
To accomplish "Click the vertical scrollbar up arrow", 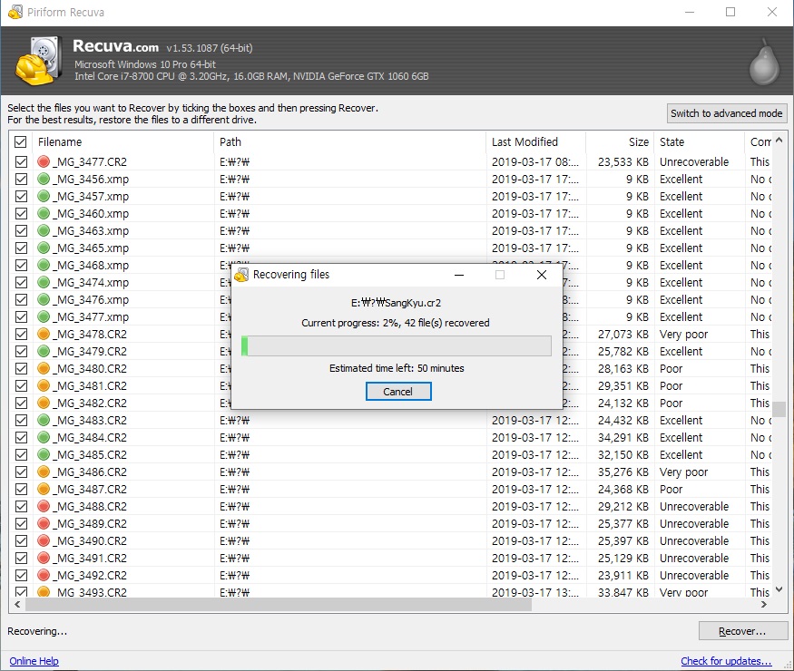I will [x=779, y=139].
